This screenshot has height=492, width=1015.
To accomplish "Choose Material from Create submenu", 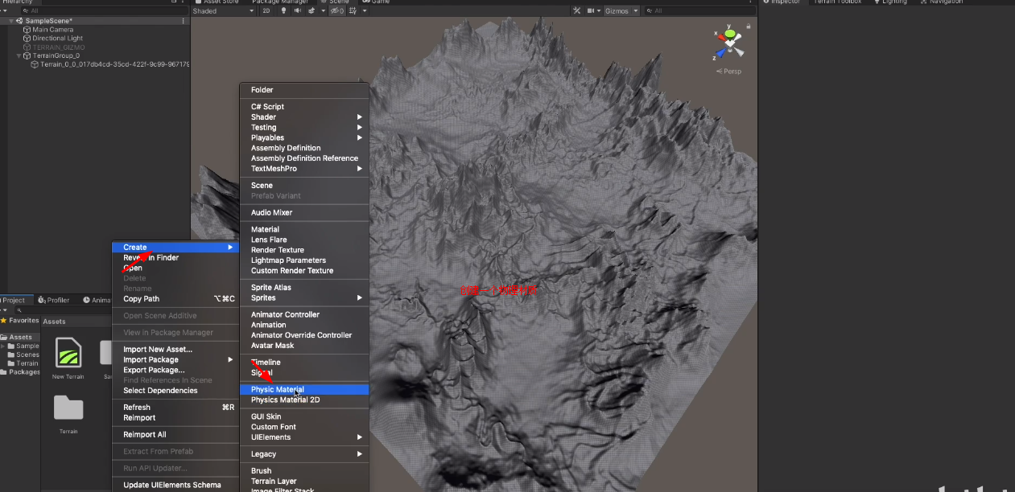I will tap(304, 230).
